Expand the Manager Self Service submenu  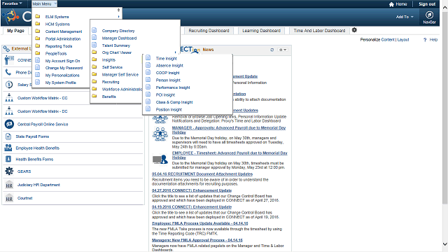(x=120, y=75)
